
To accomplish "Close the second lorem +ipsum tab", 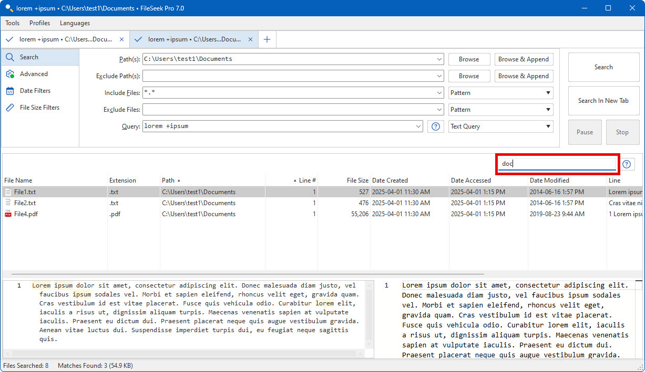I will (251, 39).
